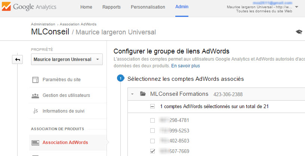Click the MLConseil Formations account name
The height and width of the screenshot is (156, 305).
click(179, 94)
